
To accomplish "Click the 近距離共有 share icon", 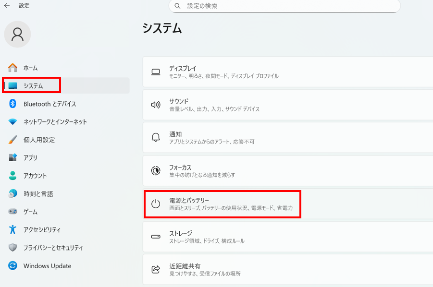I will point(156,269).
